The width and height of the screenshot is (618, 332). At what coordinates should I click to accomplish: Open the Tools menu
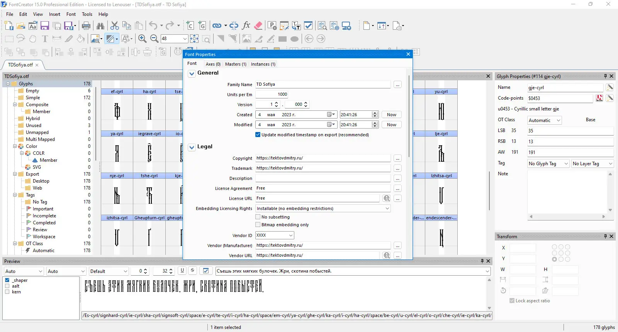coord(87,14)
